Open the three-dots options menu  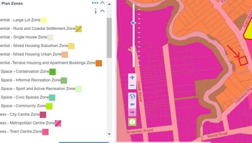(x=95, y=3)
